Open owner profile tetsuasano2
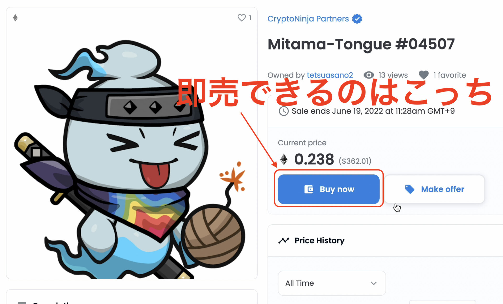This screenshot has width=503, height=304. (x=330, y=75)
